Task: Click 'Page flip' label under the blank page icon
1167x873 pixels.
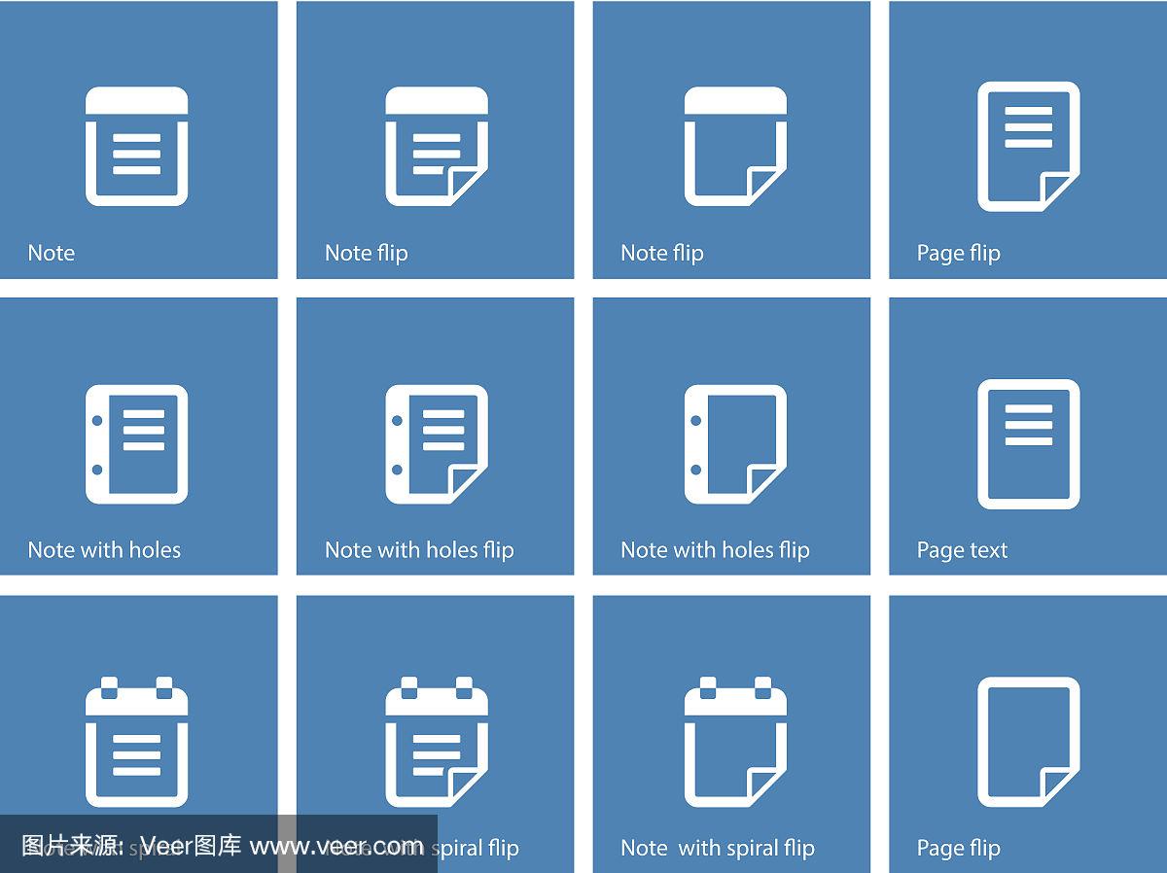Action: [958, 848]
